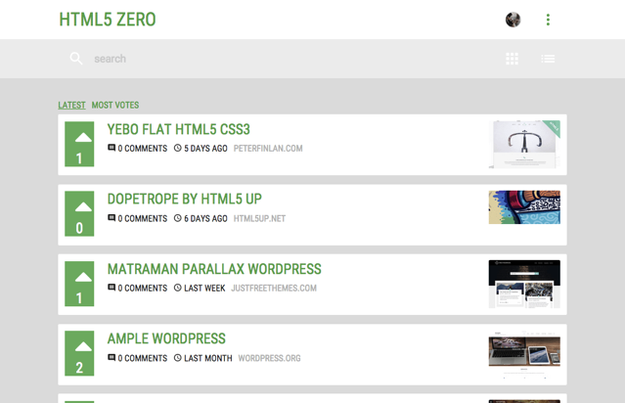The image size is (625, 403).
Task: Click clock icon beside last week
Action: pos(178,288)
